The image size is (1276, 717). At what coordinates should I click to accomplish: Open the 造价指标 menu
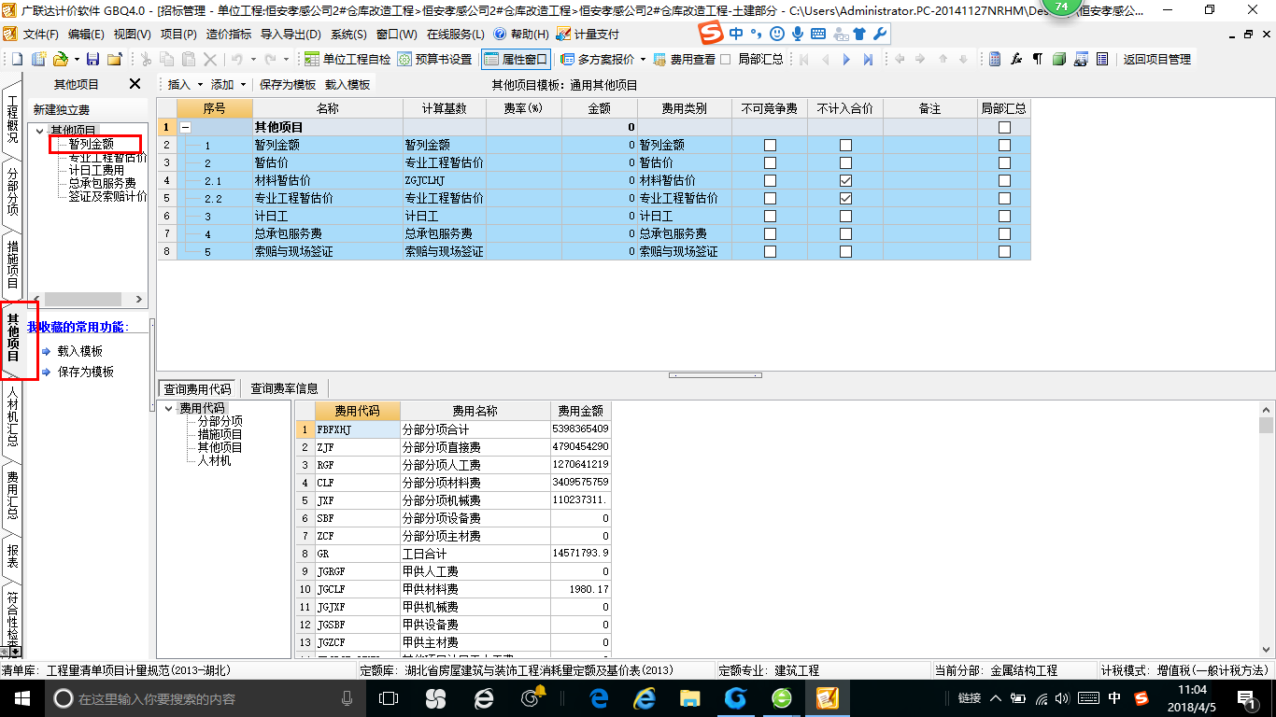tap(228, 34)
